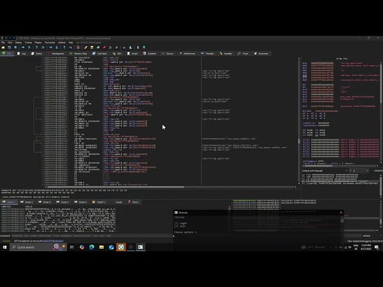Click the Open file toolbar icon
Screen dimensions: 383x287
3,47
